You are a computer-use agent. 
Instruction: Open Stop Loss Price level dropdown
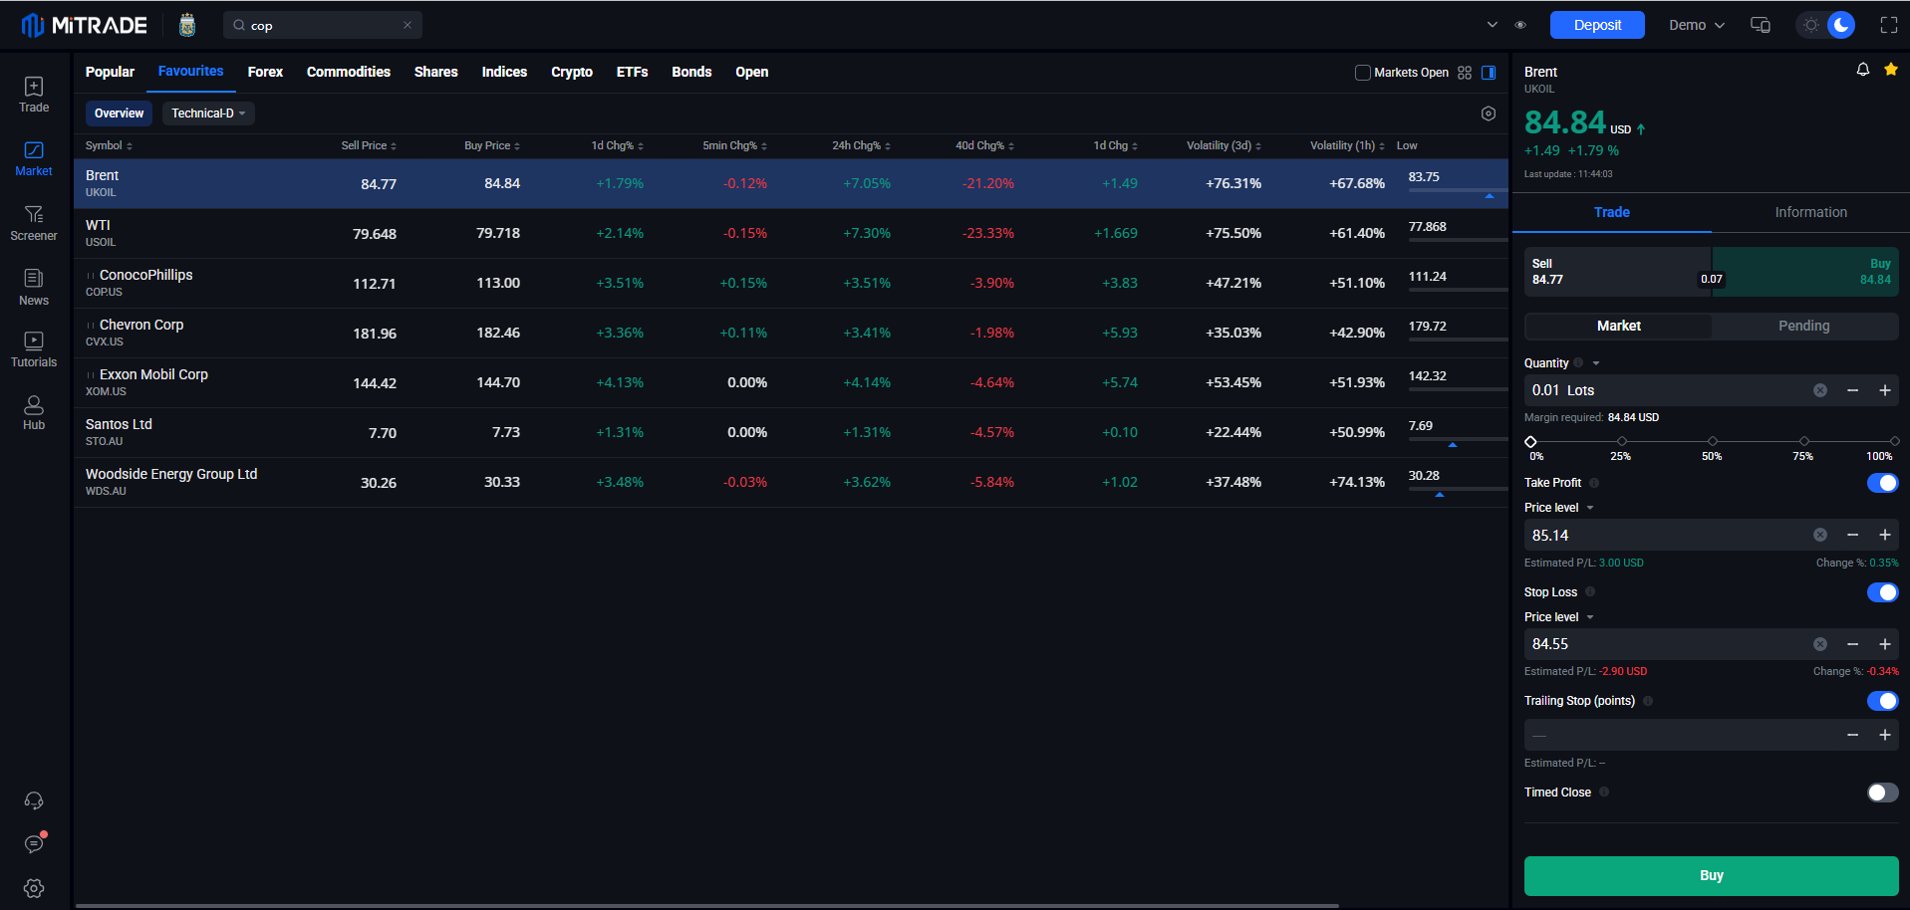(x=1590, y=617)
